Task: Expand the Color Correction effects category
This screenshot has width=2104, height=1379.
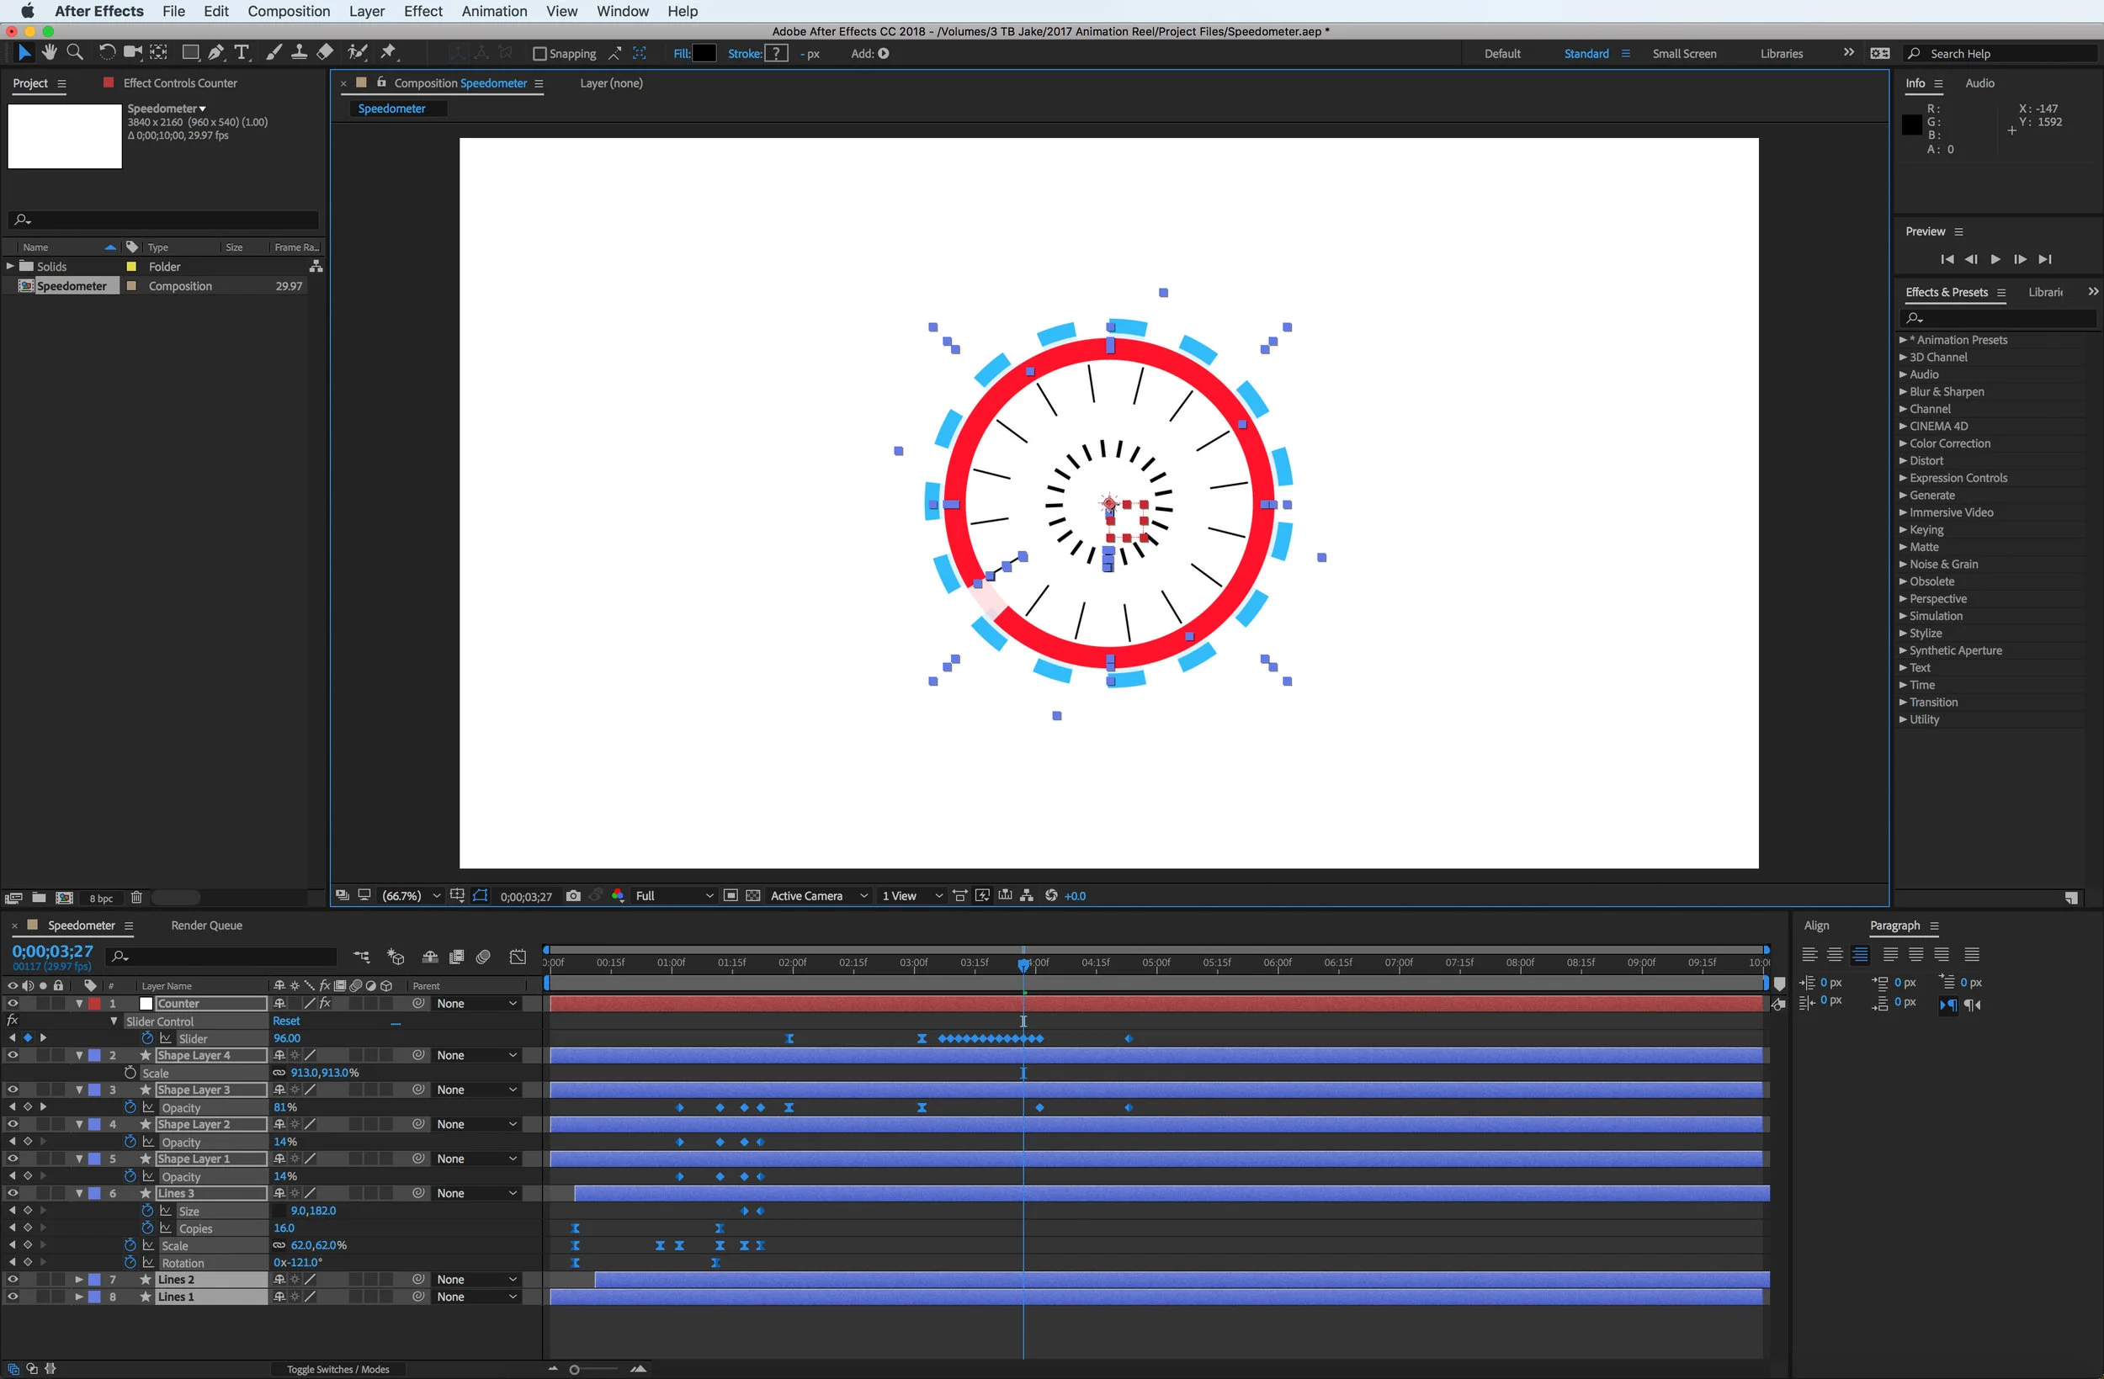Action: (1949, 443)
